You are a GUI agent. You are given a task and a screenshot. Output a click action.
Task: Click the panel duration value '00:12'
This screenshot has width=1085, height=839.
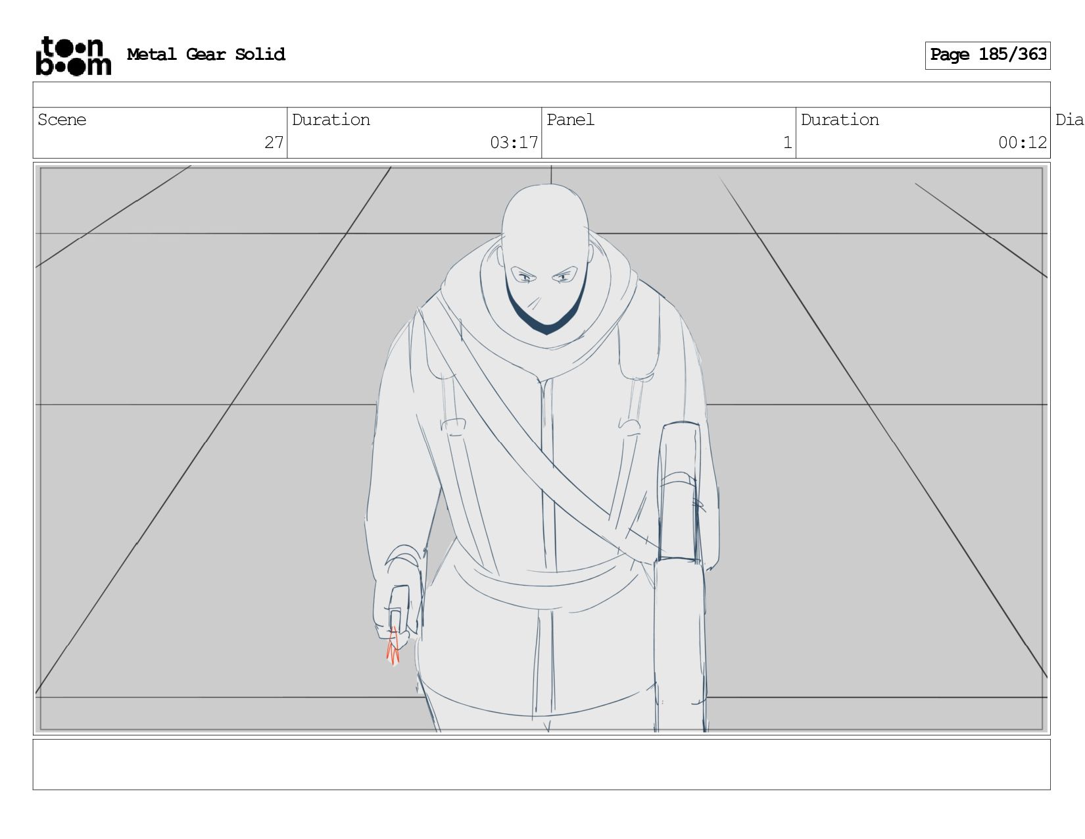click(1023, 143)
